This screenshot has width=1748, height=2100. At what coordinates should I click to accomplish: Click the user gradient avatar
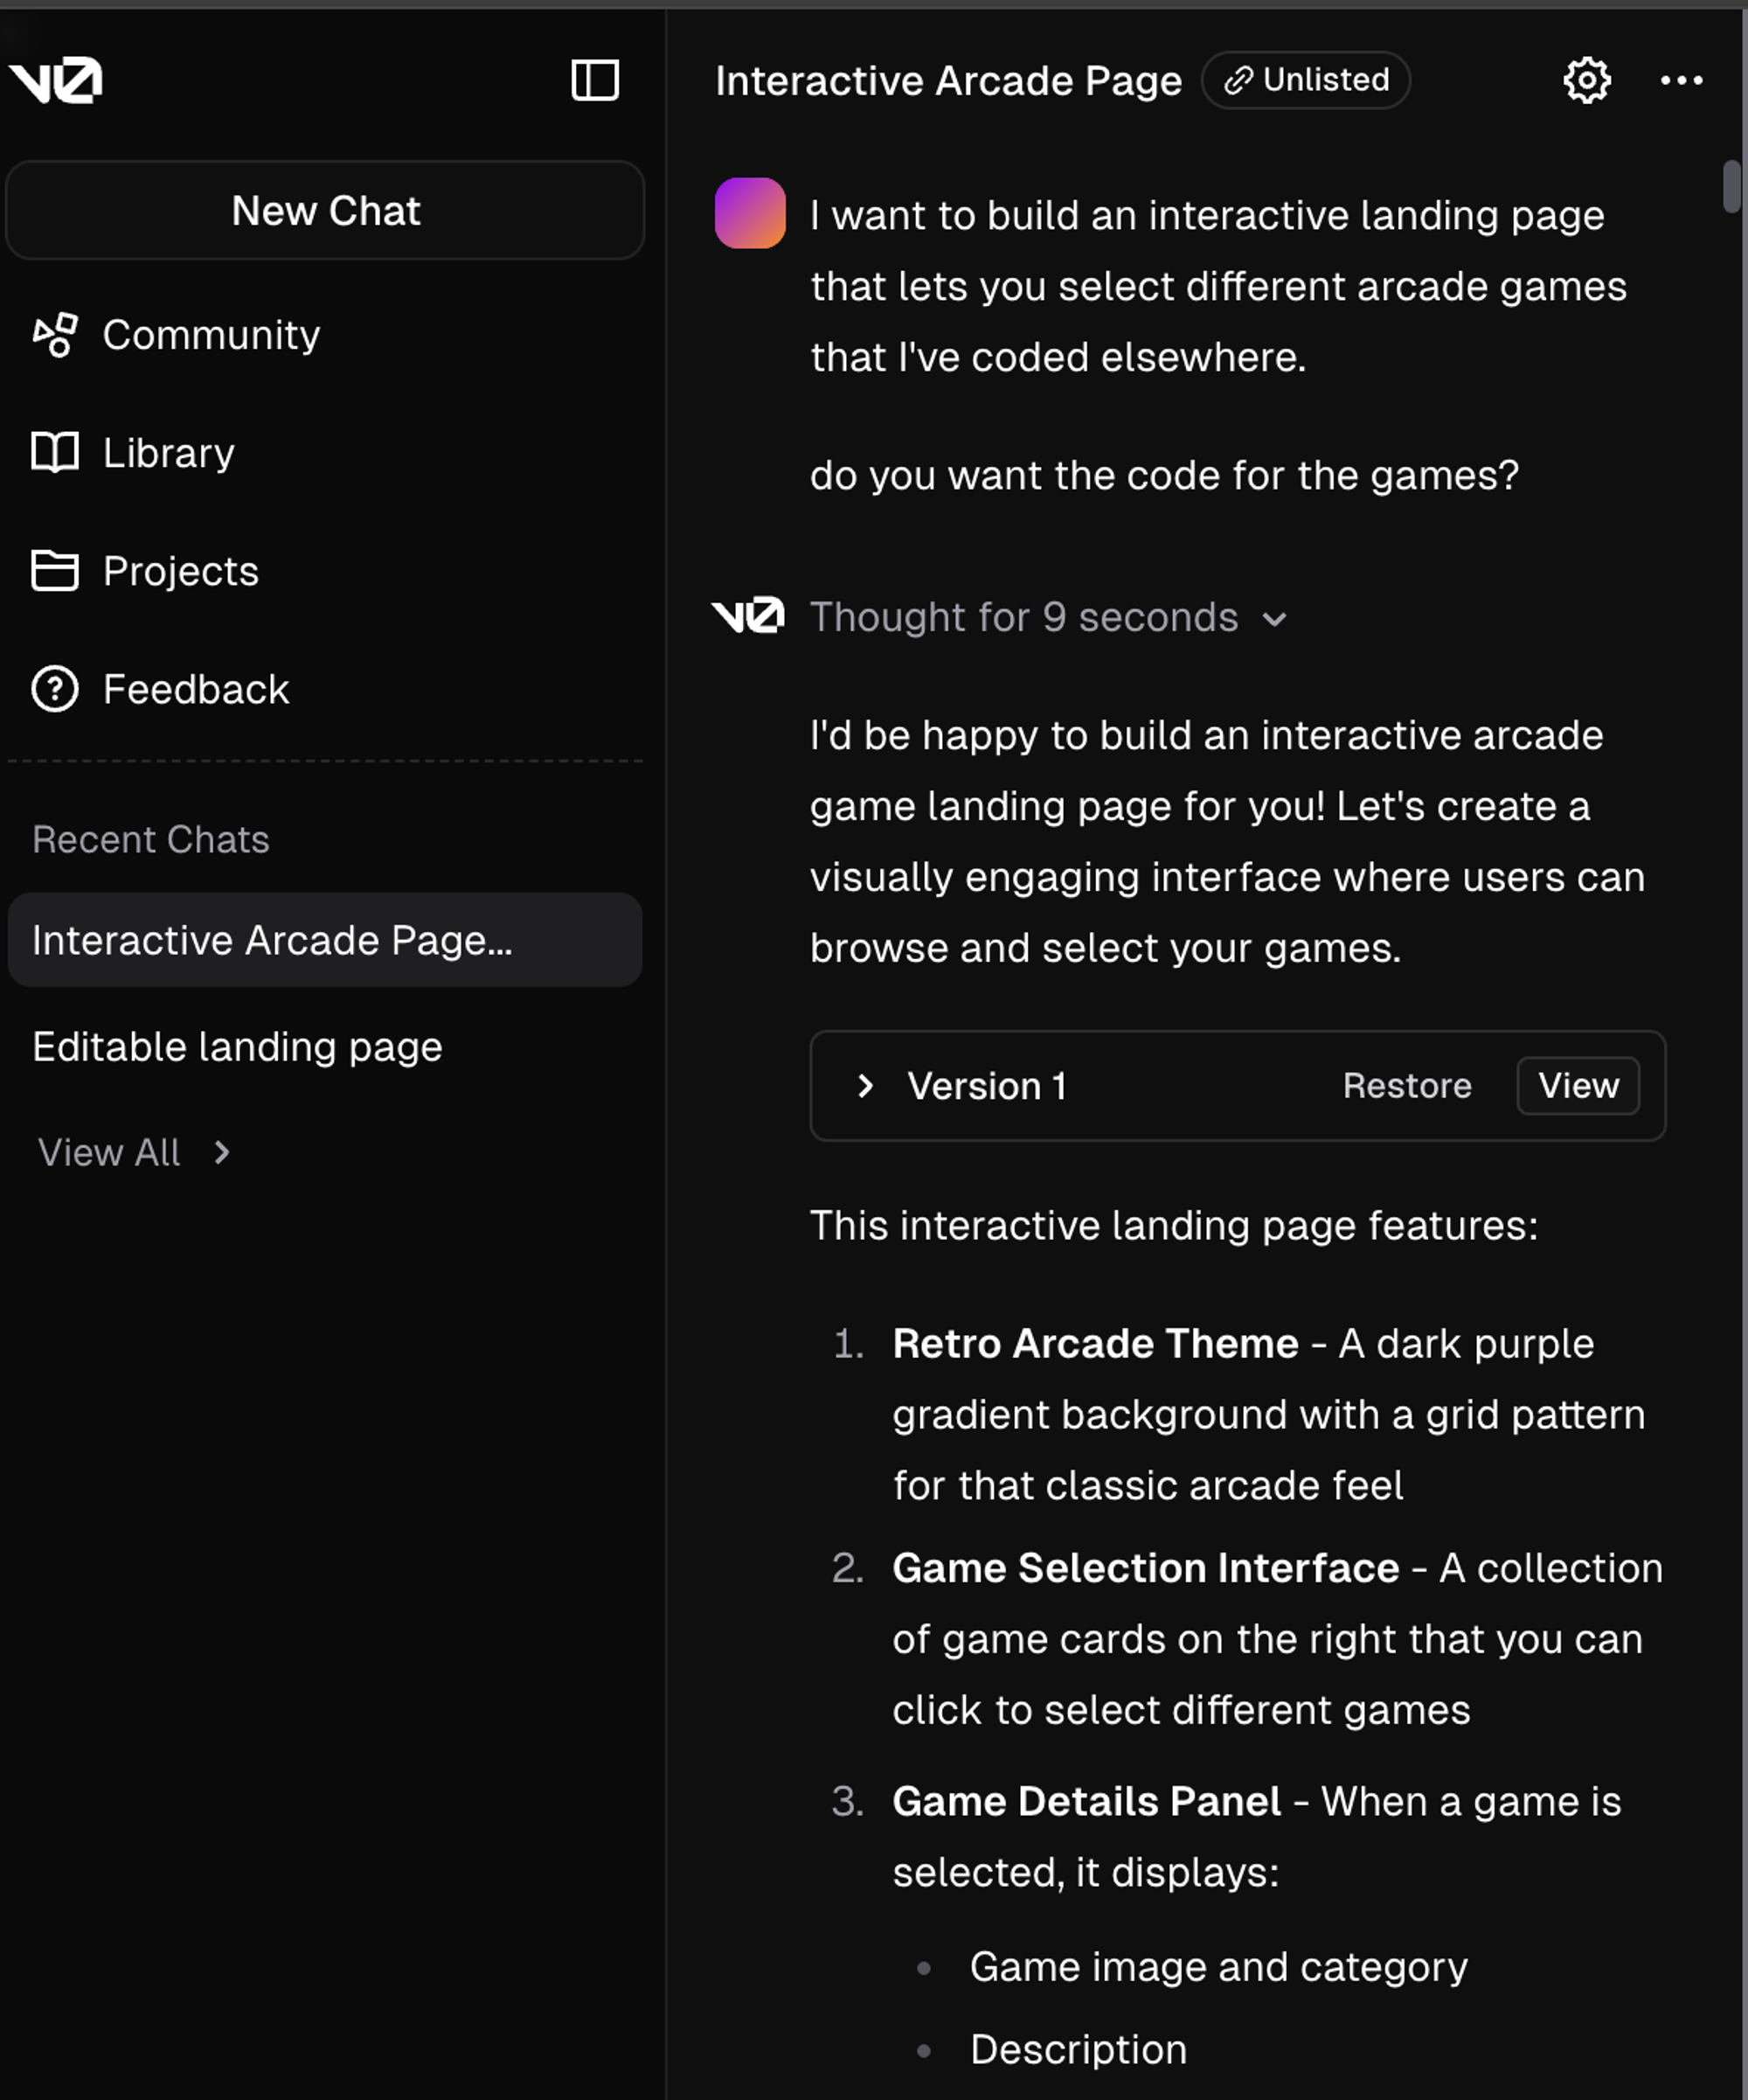click(750, 213)
